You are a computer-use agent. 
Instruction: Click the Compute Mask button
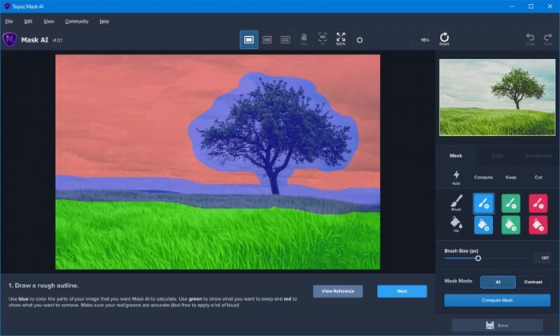pyautogui.click(x=497, y=300)
